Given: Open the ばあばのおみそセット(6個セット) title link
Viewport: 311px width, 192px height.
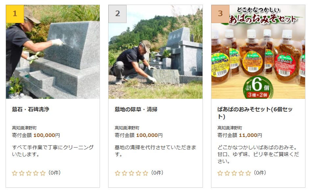Looking at the screenshot, I should coord(255,113).
